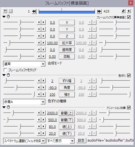Increase the Z value with its right arrow
The height and width of the screenshot is (147, 135).
point(43,36)
